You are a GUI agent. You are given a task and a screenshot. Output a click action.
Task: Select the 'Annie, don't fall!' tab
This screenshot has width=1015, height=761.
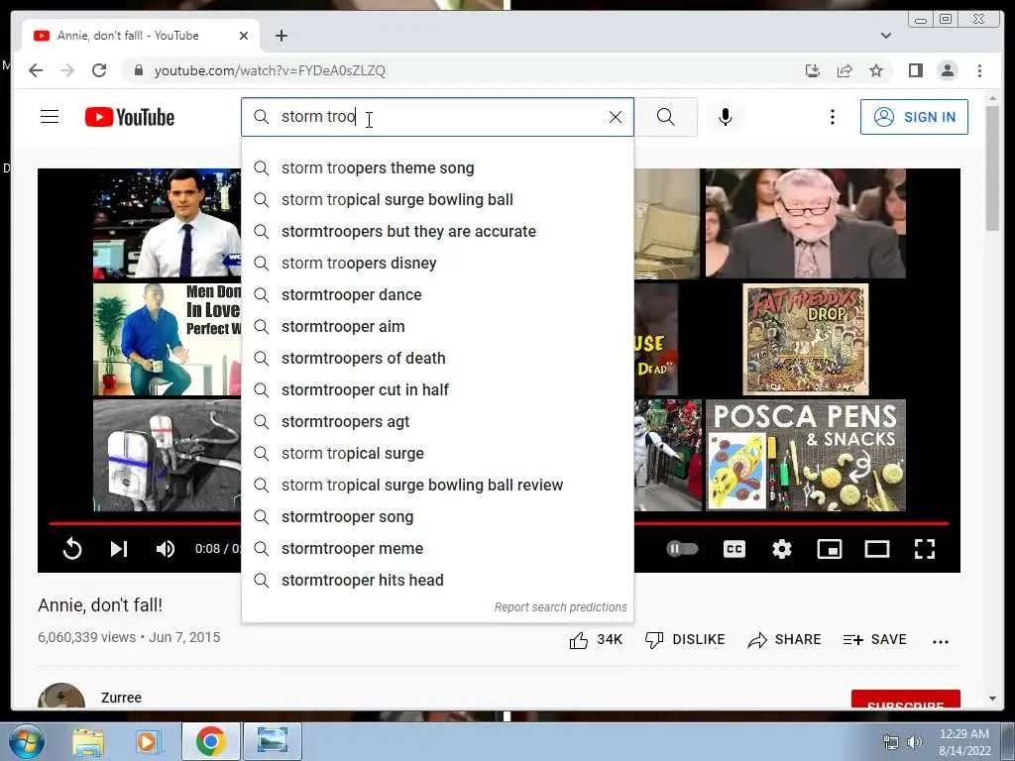140,36
